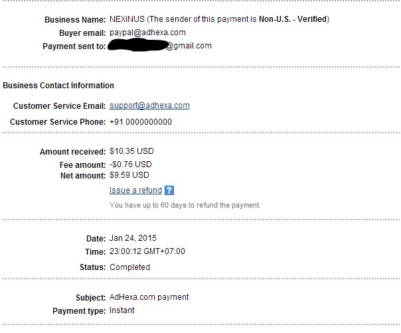Select the buyer email paypal@adhexa.com

click(147, 32)
